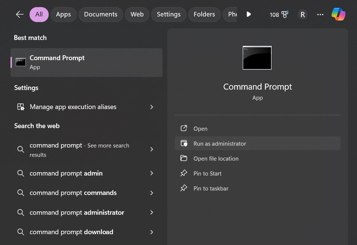Click the Open file location folder icon
Image resolution: width=357 pixels, height=245 pixels.
[184, 158]
